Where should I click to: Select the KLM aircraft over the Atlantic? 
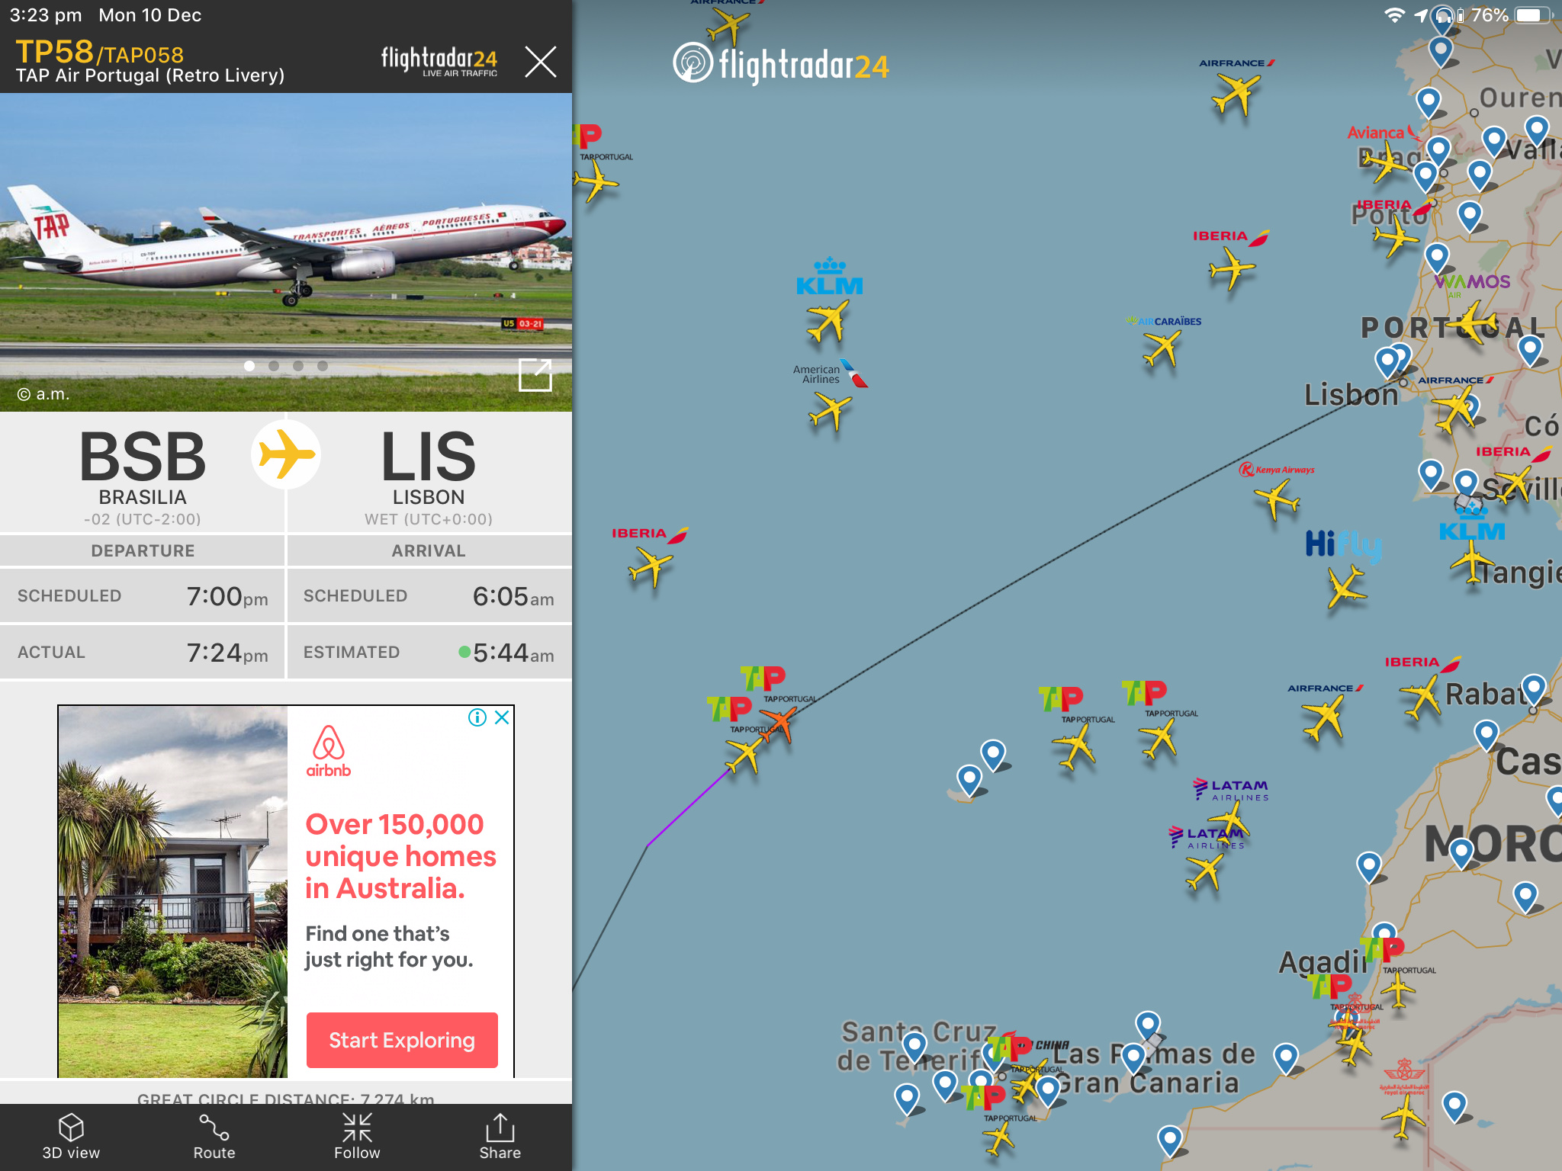pyautogui.click(x=827, y=321)
